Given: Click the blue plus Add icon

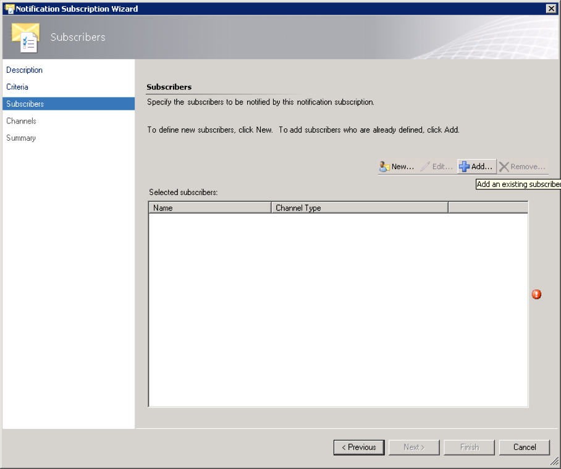Looking at the screenshot, I should tap(464, 165).
